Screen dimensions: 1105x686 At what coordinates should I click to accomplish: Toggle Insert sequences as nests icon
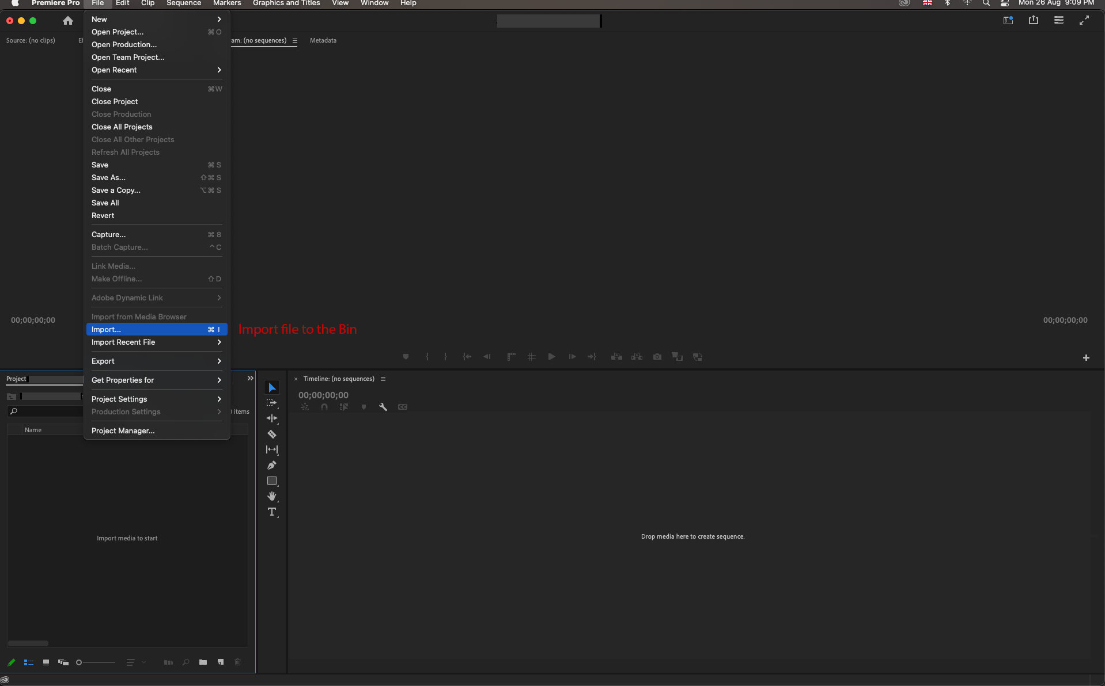pyautogui.click(x=305, y=407)
